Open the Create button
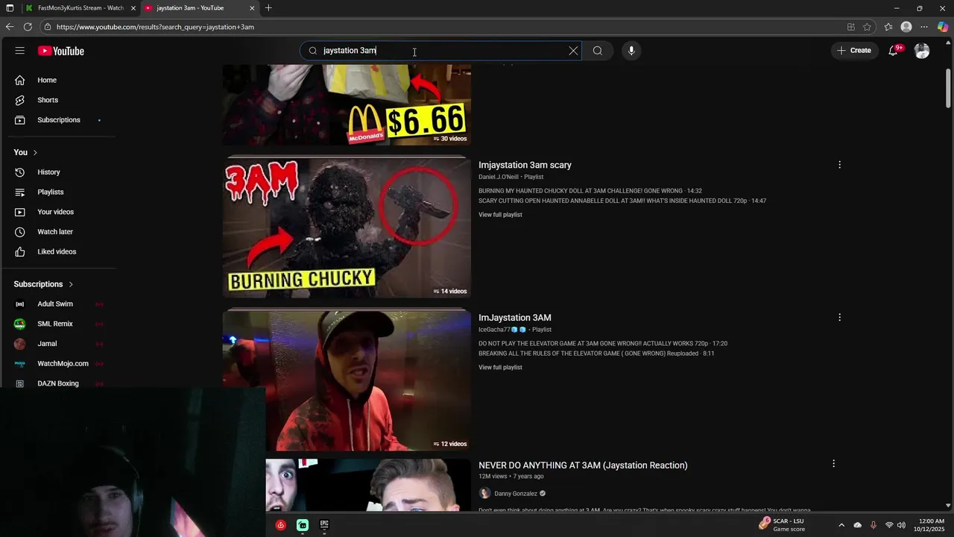 click(854, 51)
